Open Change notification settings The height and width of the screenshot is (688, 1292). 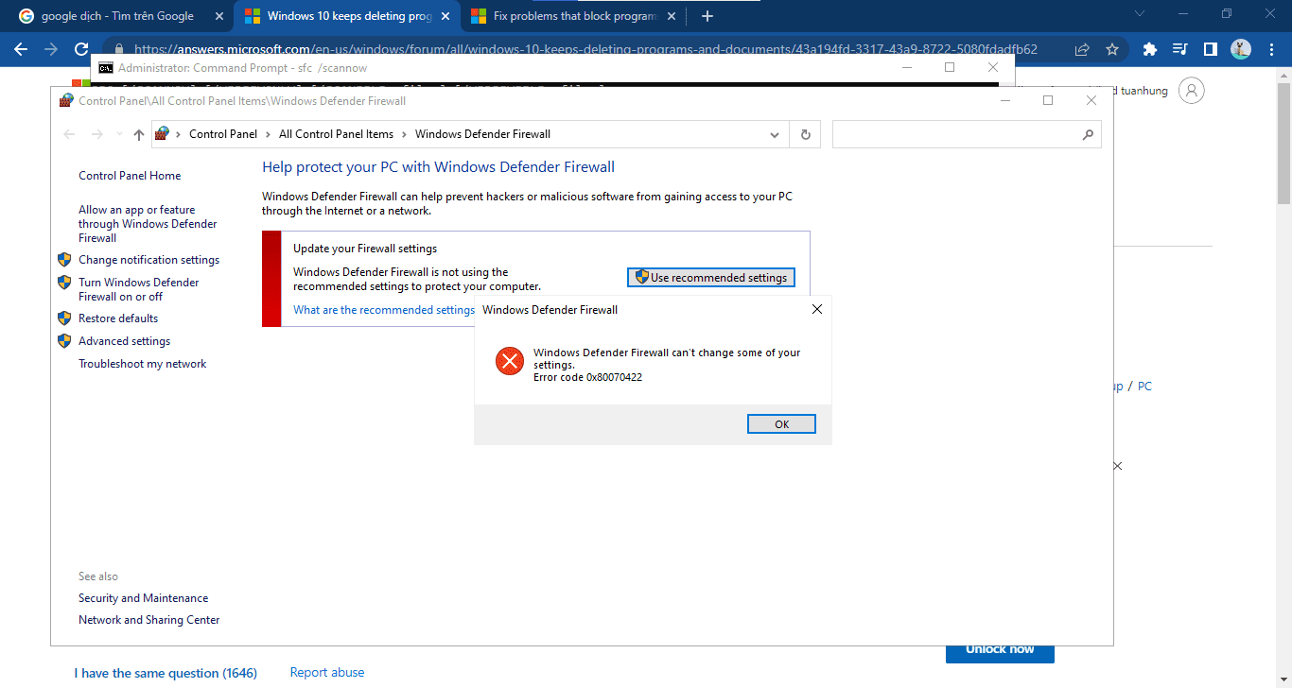tap(148, 260)
